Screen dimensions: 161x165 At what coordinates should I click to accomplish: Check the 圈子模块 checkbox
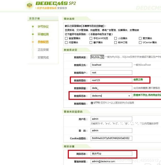(x=91, y=42)
